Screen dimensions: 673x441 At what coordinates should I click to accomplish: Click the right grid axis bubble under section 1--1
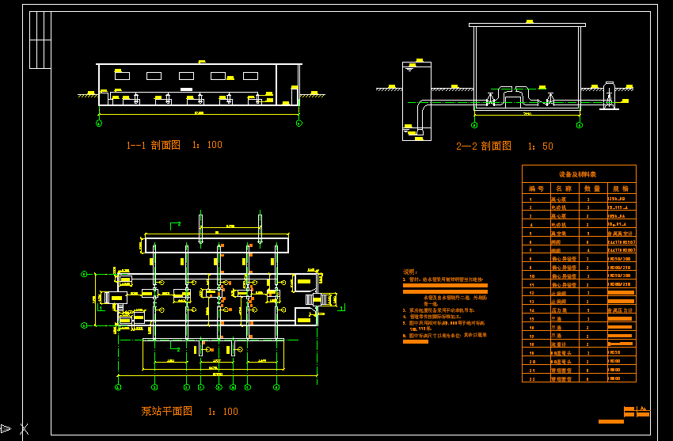[x=298, y=124]
